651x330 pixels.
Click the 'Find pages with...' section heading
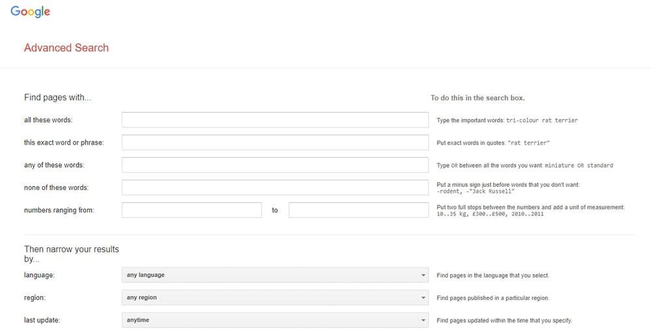point(58,98)
